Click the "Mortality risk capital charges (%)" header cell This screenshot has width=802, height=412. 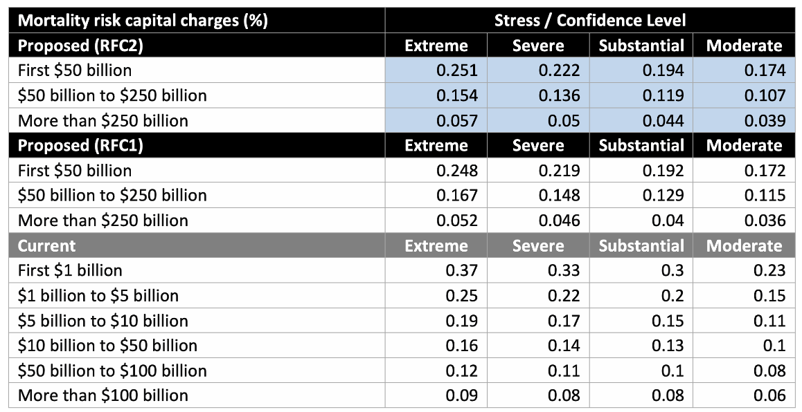143,20
